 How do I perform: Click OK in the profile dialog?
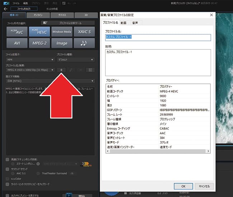tap(184, 186)
